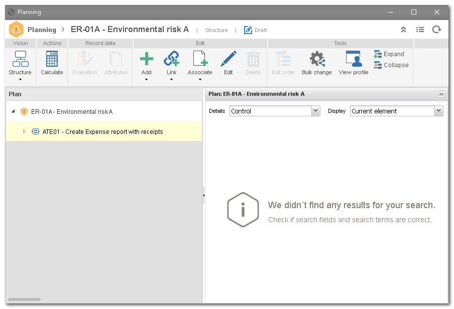Click the Planning globe icon in title bar
The height and width of the screenshot is (309, 454).
(x=11, y=12)
